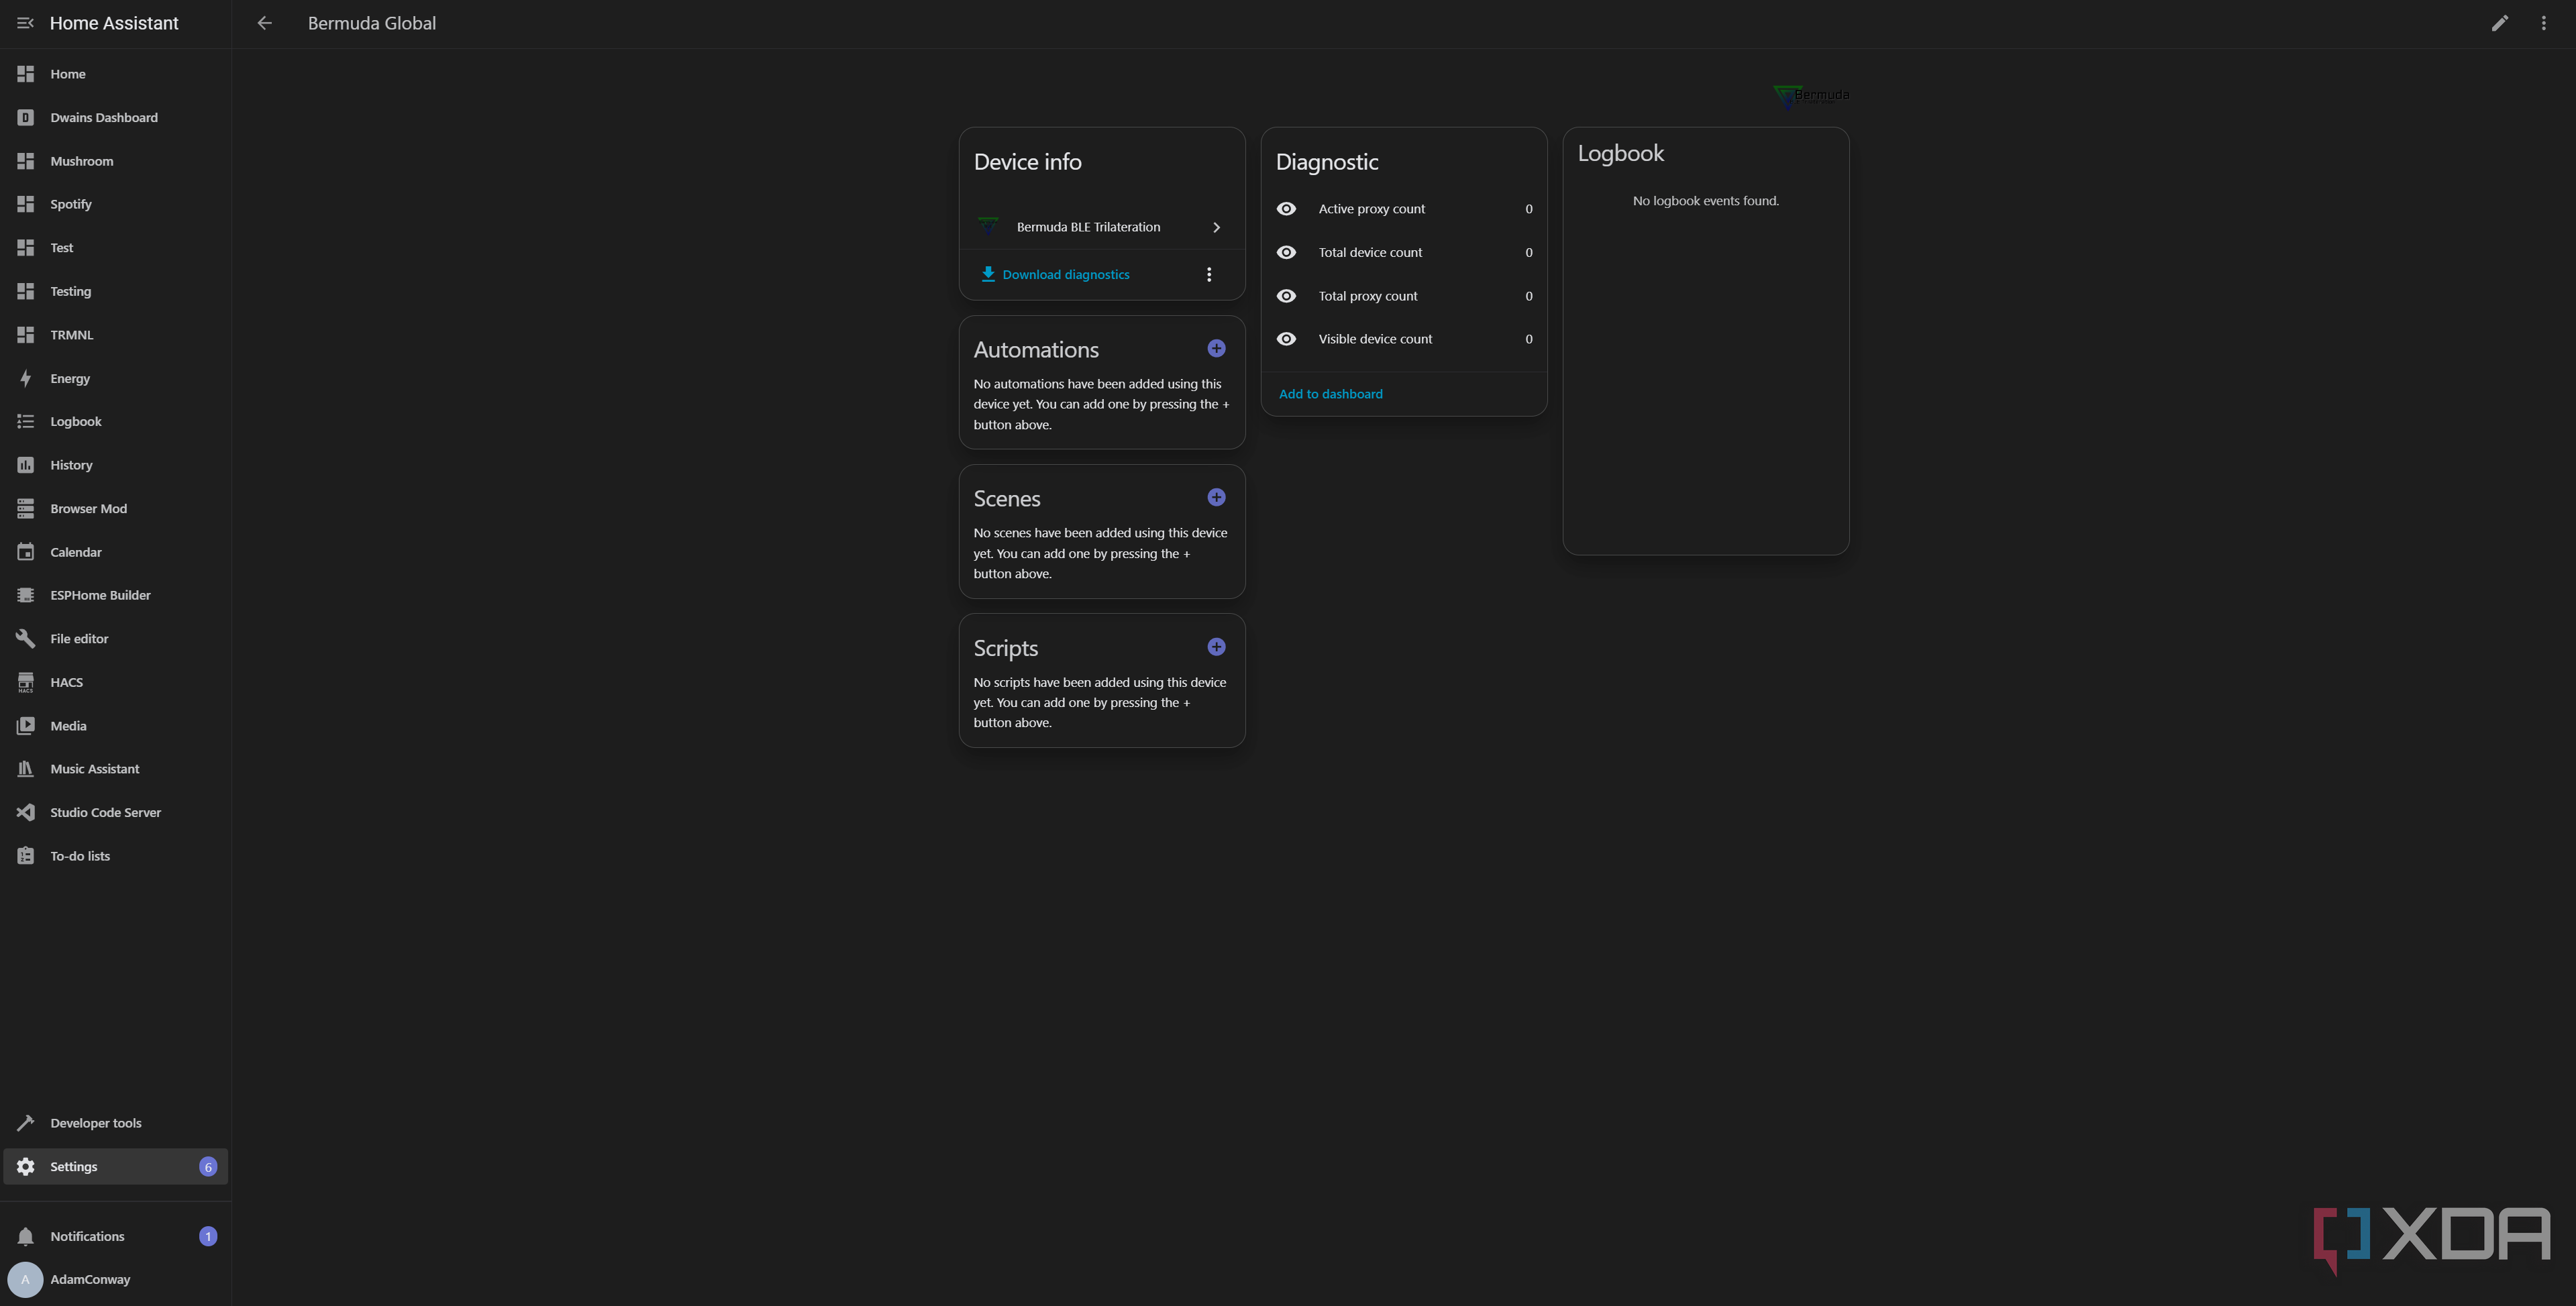Add a new script with plus icon
Viewport: 2576px width, 1306px height.
pos(1216,647)
